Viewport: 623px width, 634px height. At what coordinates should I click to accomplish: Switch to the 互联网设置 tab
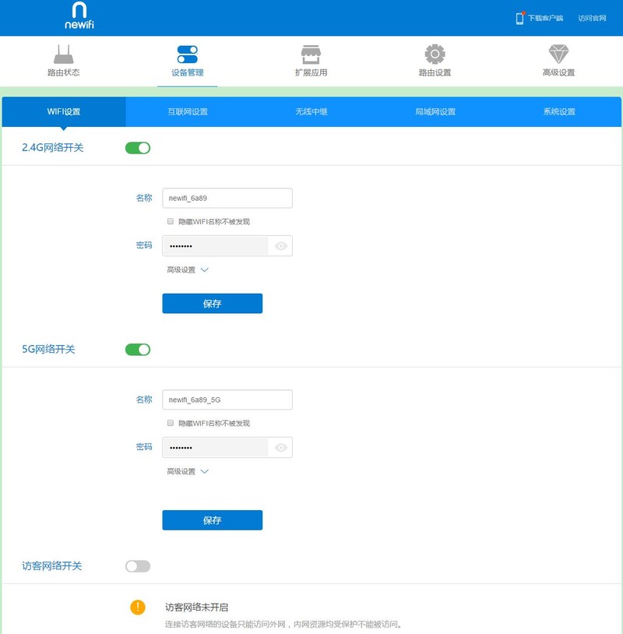tap(189, 111)
